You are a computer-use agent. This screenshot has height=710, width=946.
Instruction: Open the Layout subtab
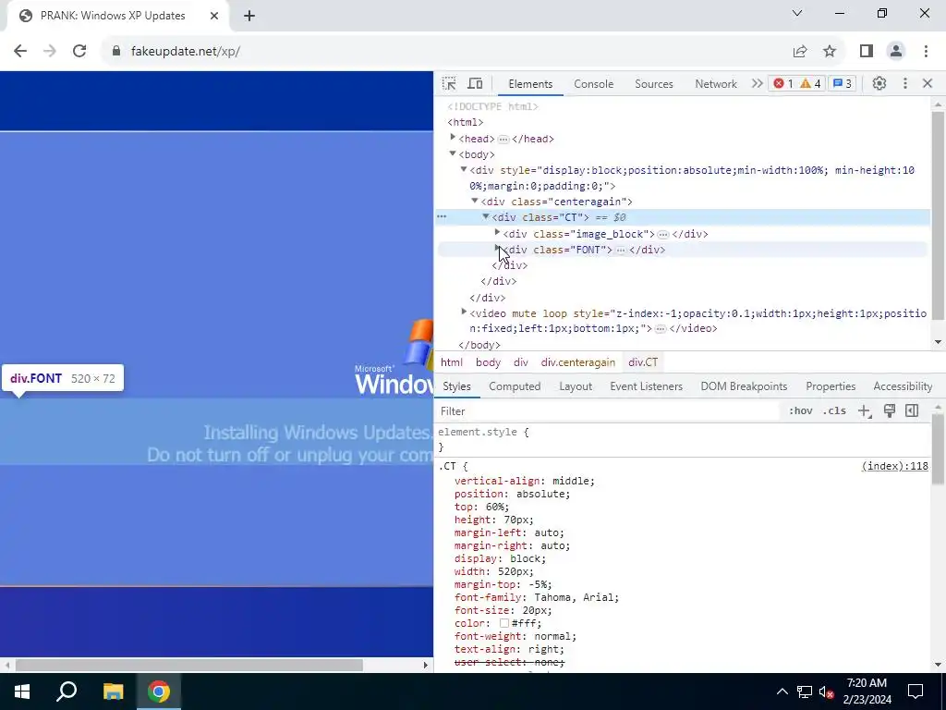click(x=575, y=386)
